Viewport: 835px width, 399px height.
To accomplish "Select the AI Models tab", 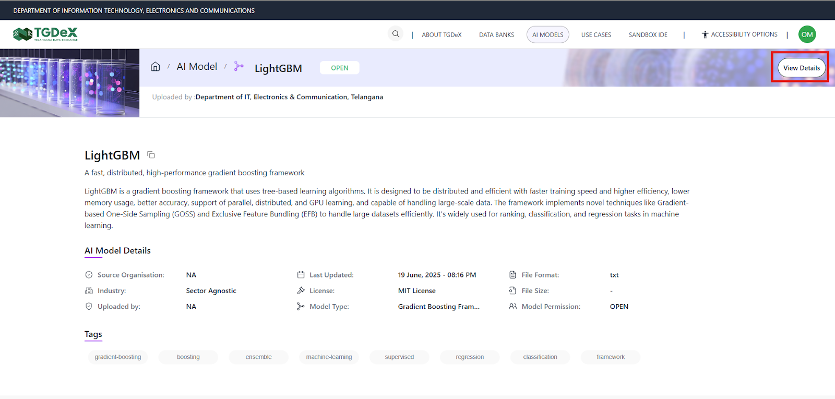I will coord(547,35).
